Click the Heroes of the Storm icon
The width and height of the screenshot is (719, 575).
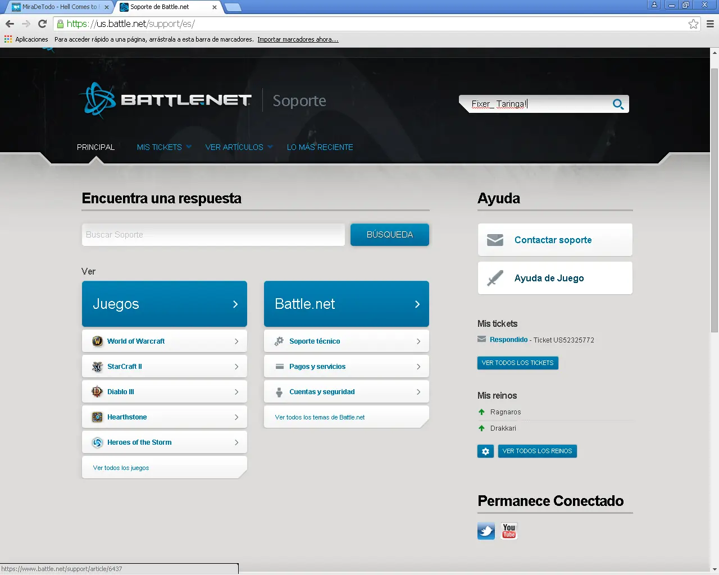point(97,442)
